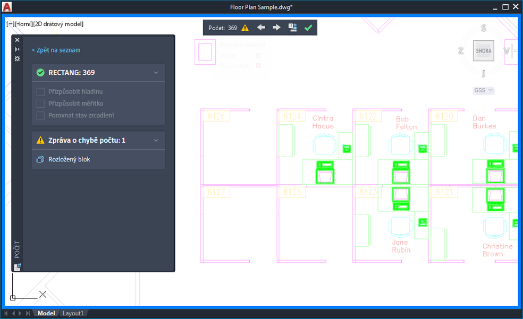Click the room number 6124 label
The height and width of the screenshot is (319, 523).
[292, 116]
